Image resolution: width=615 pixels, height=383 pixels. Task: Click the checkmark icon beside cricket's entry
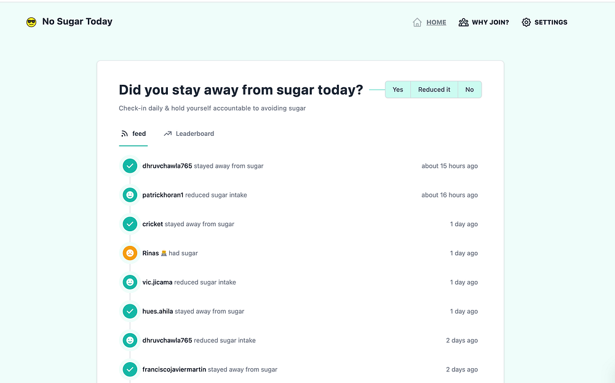[130, 224]
